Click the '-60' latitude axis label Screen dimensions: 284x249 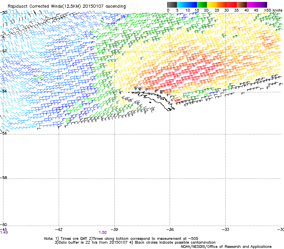pos(3,224)
